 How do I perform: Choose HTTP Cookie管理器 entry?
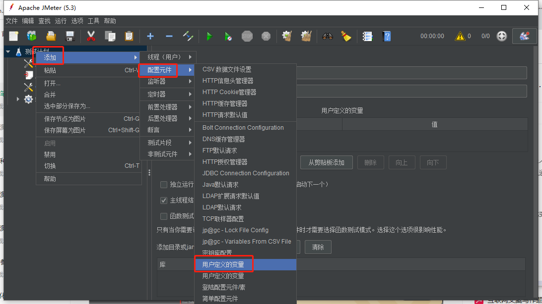[x=245, y=92]
